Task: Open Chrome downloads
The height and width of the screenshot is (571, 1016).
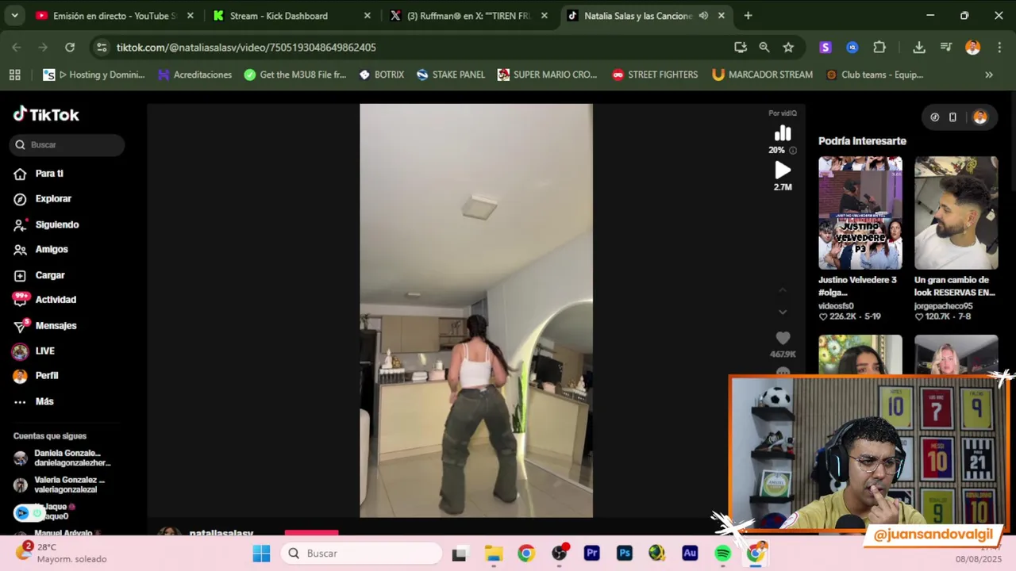Action: (x=919, y=48)
